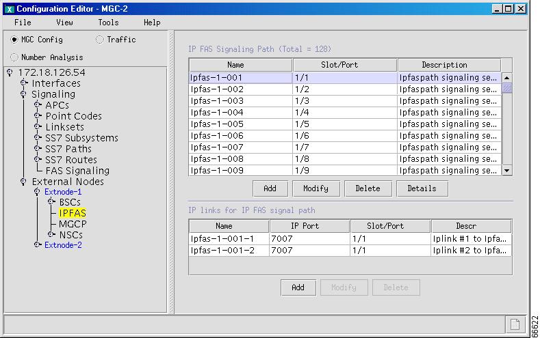The height and width of the screenshot is (338, 540).
Task: Expand the SS7 Routes node
Action: [x=38, y=160]
